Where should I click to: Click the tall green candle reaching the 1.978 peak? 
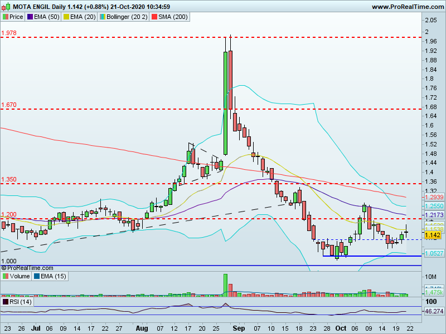pos(226,103)
